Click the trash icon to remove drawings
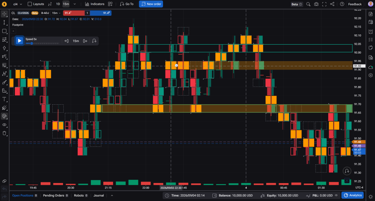This screenshot has height=201, width=375. [x=4, y=133]
